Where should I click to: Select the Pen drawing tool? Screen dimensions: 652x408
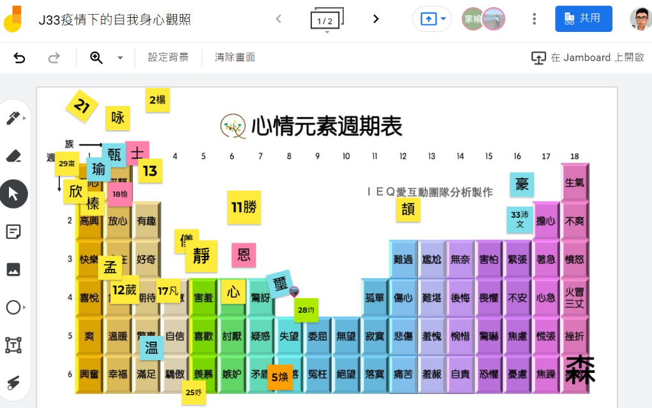point(13,118)
